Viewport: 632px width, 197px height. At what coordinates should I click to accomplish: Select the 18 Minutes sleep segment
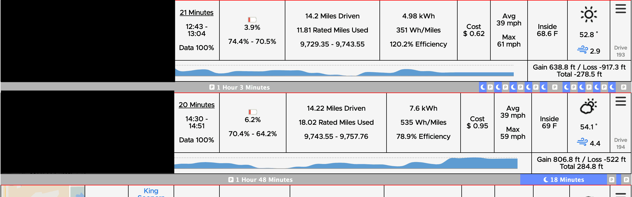563,179
